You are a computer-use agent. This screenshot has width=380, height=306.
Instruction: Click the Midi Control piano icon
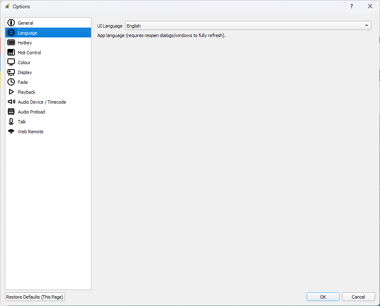[11, 52]
